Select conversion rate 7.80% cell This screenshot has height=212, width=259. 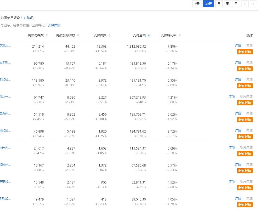pyautogui.click(x=172, y=46)
